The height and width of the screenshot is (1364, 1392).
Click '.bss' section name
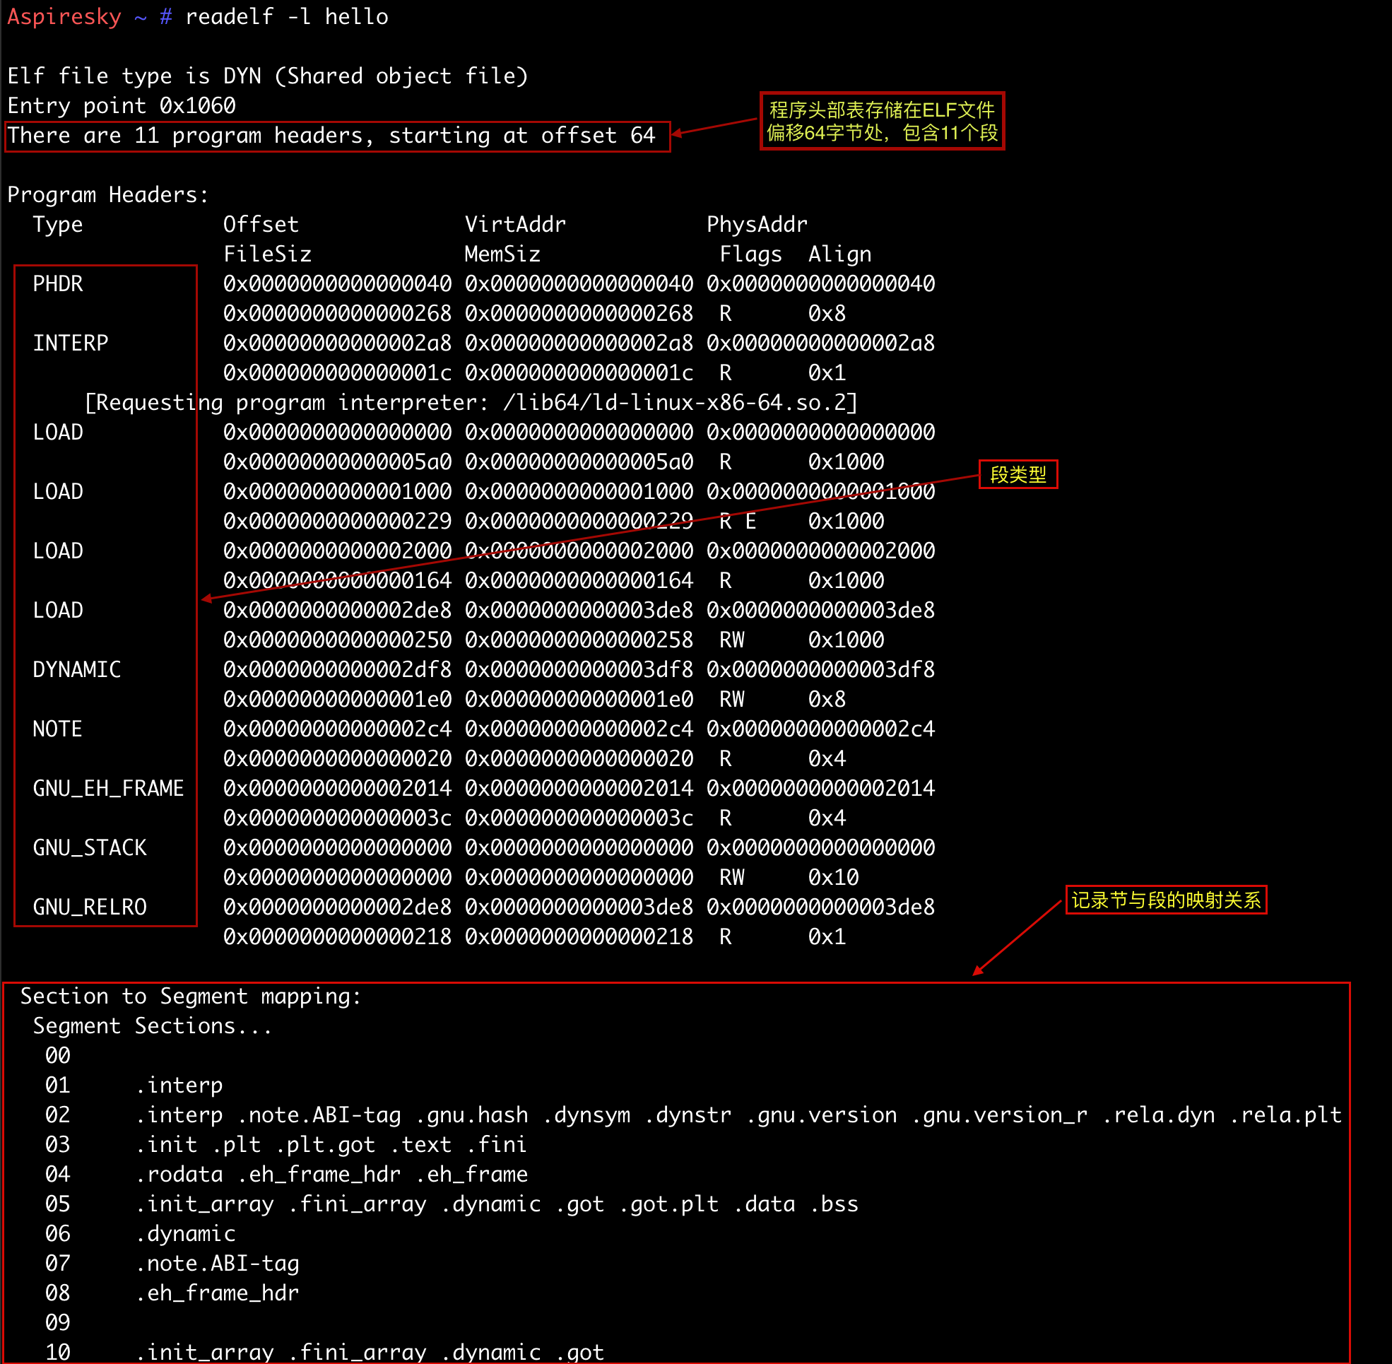pyautogui.click(x=833, y=1204)
